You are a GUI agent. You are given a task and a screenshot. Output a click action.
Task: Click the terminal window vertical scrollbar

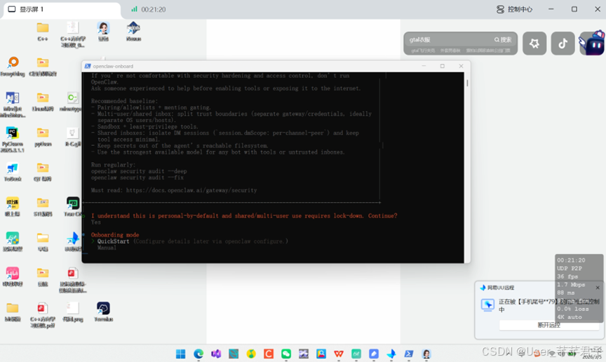[x=467, y=83]
